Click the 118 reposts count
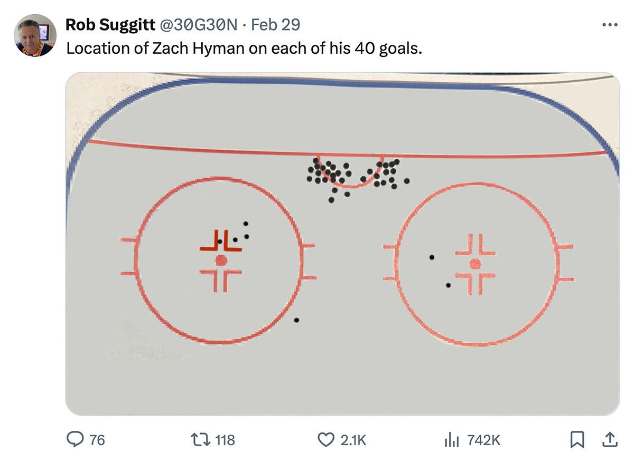This screenshot has width=634, height=463. coord(226,440)
